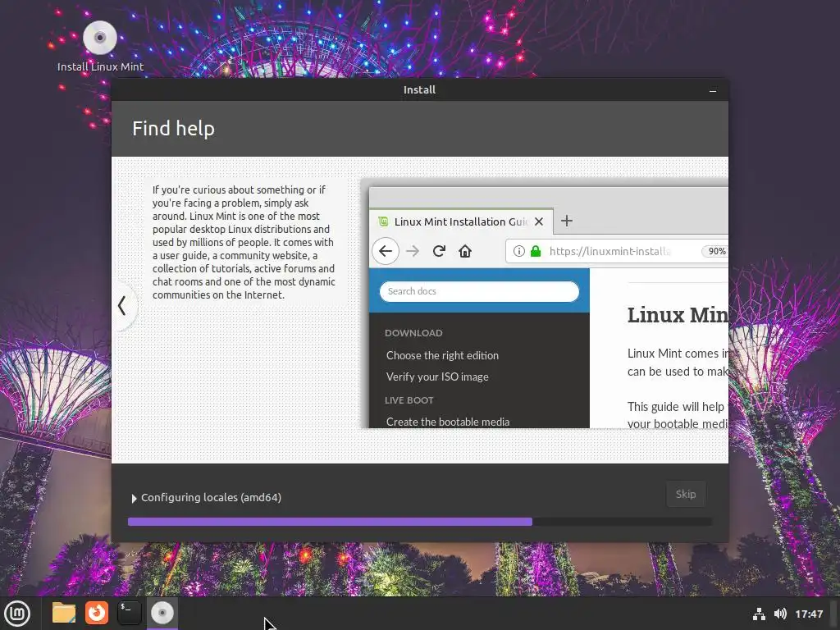Click the LIVE BOOT section heading
The height and width of the screenshot is (630, 840).
point(409,400)
